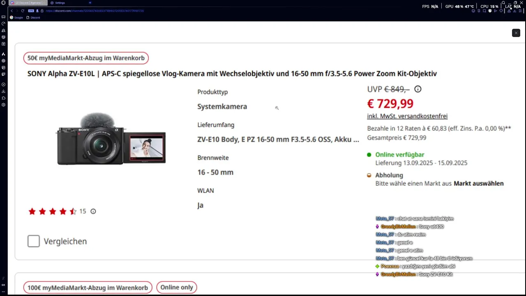
Task: Click the 16 - 50 mm Brennweite value
Action: 215,172
